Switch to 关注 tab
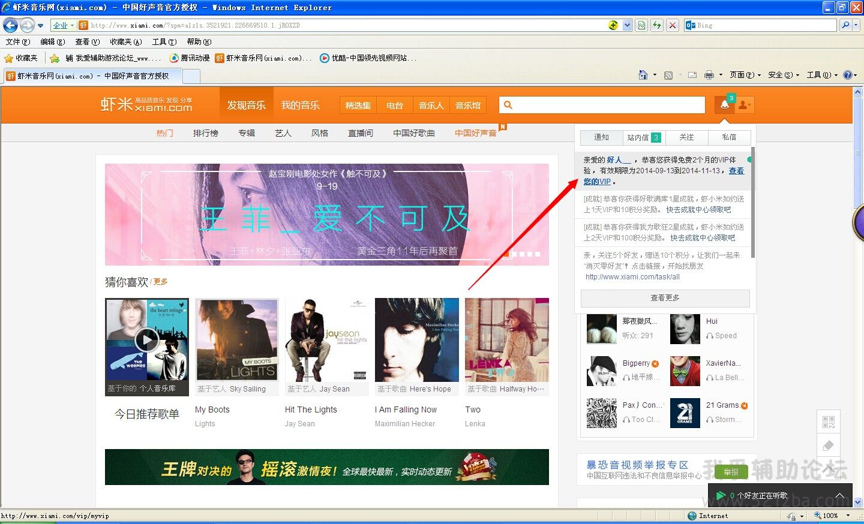 pos(687,137)
